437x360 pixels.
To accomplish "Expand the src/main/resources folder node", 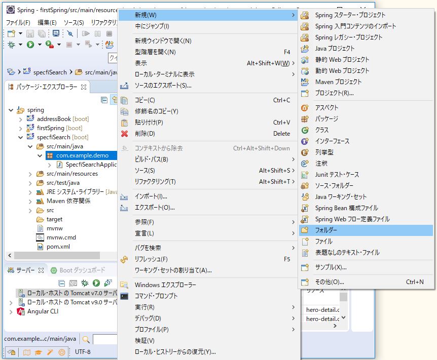I will [x=30, y=174].
